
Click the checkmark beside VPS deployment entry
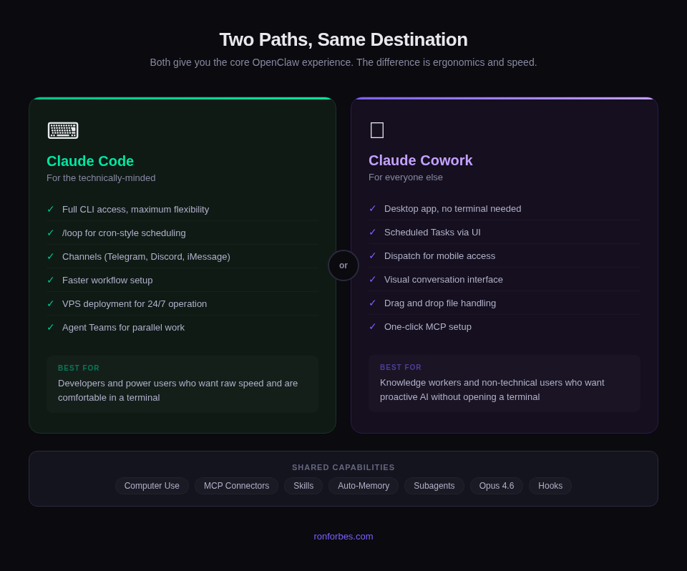coord(50,303)
